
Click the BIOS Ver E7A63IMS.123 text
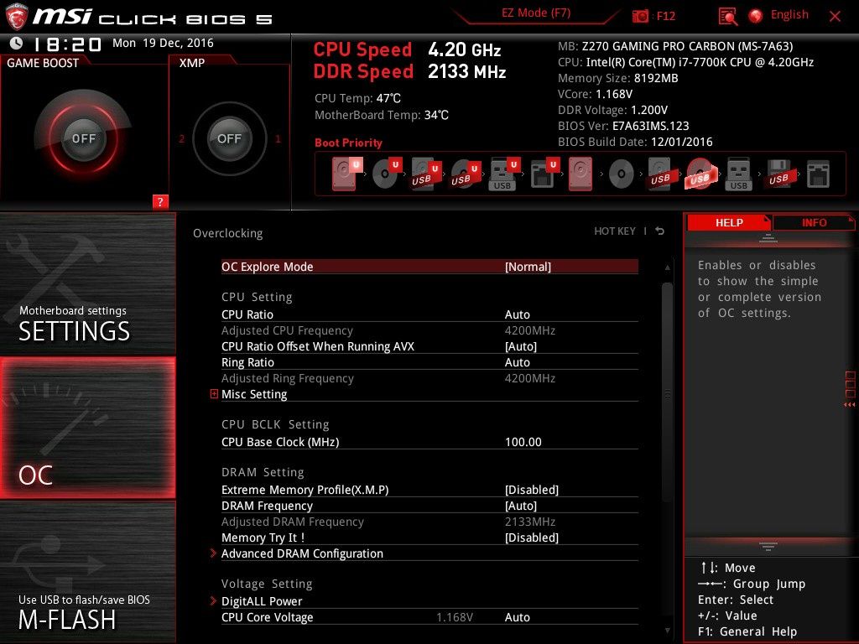623,126
